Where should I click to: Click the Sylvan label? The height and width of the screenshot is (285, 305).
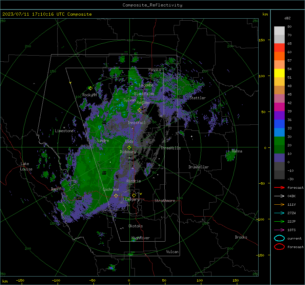pyautogui.click(x=129, y=100)
